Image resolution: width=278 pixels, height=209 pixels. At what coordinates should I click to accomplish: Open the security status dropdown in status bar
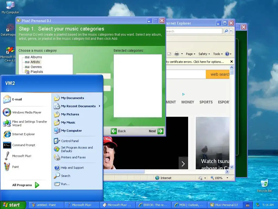(x=205, y=178)
